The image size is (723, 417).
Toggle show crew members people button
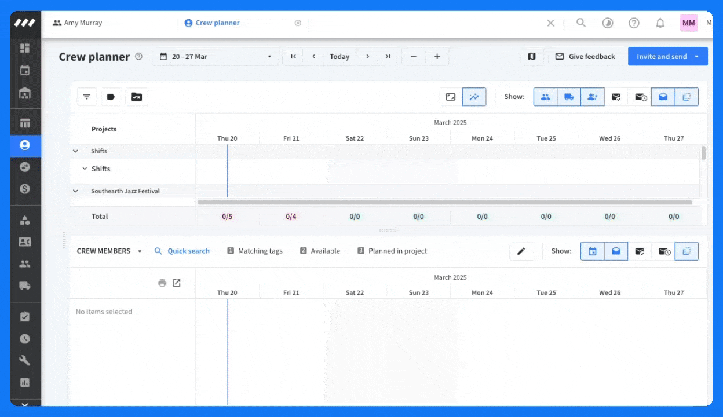[545, 97]
